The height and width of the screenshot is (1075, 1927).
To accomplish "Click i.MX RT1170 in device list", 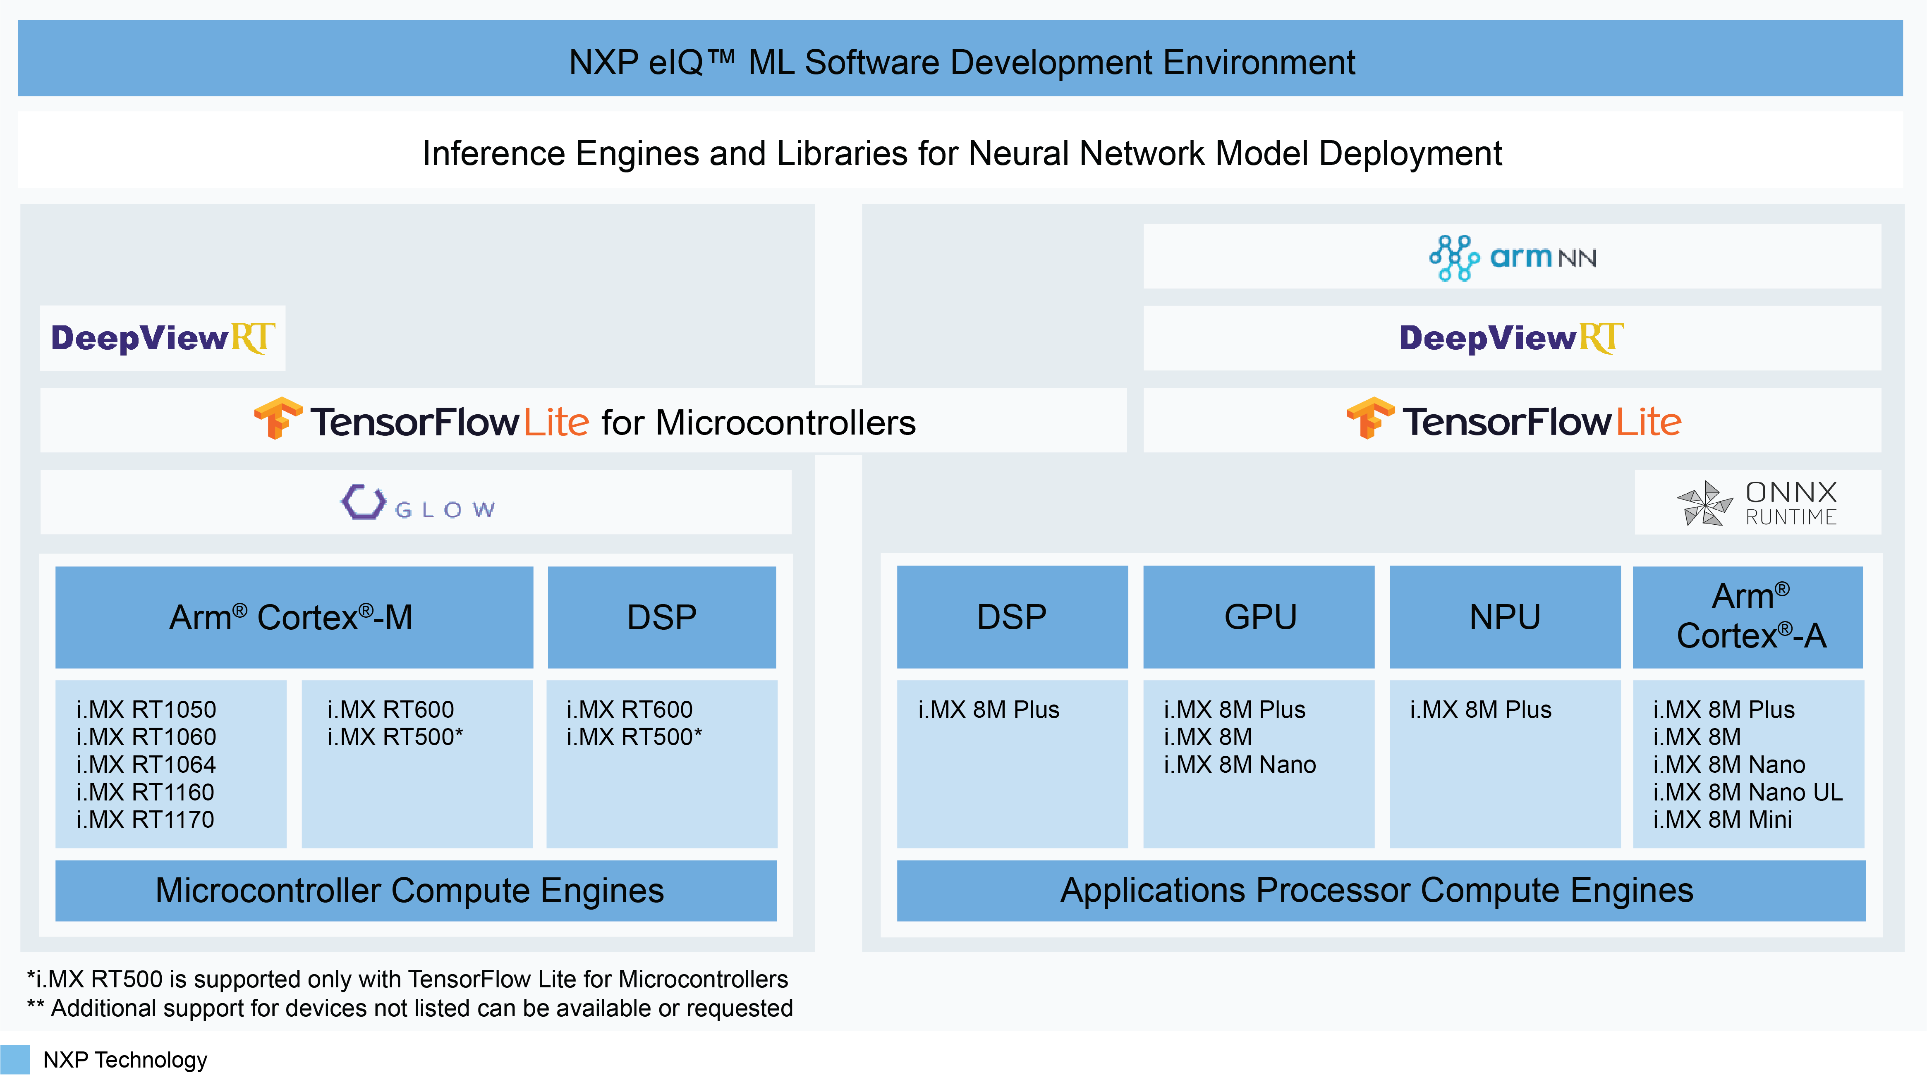I will coord(145,819).
